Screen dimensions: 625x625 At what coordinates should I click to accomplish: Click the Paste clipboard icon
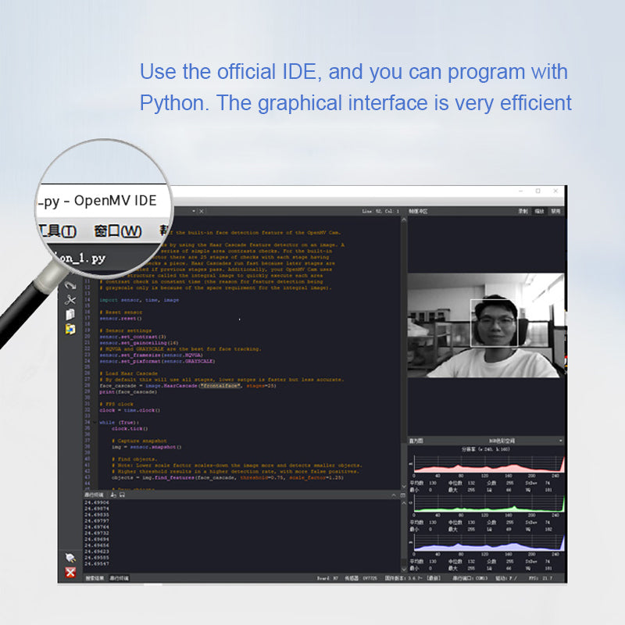pos(70,328)
